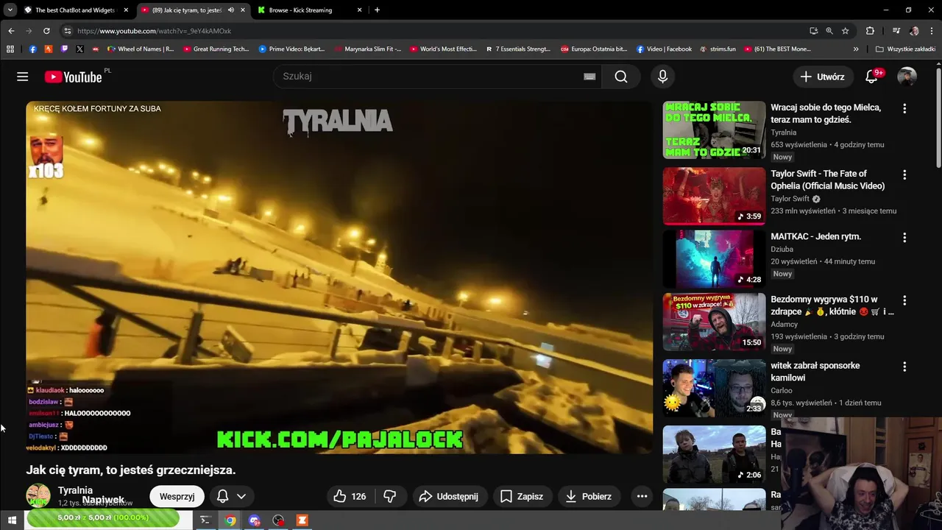Open options for Taylor Swift Fate of Ophelia video
The height and width of the screenshot is (530, 942).
pyautogui.click(x=904, y=174)
